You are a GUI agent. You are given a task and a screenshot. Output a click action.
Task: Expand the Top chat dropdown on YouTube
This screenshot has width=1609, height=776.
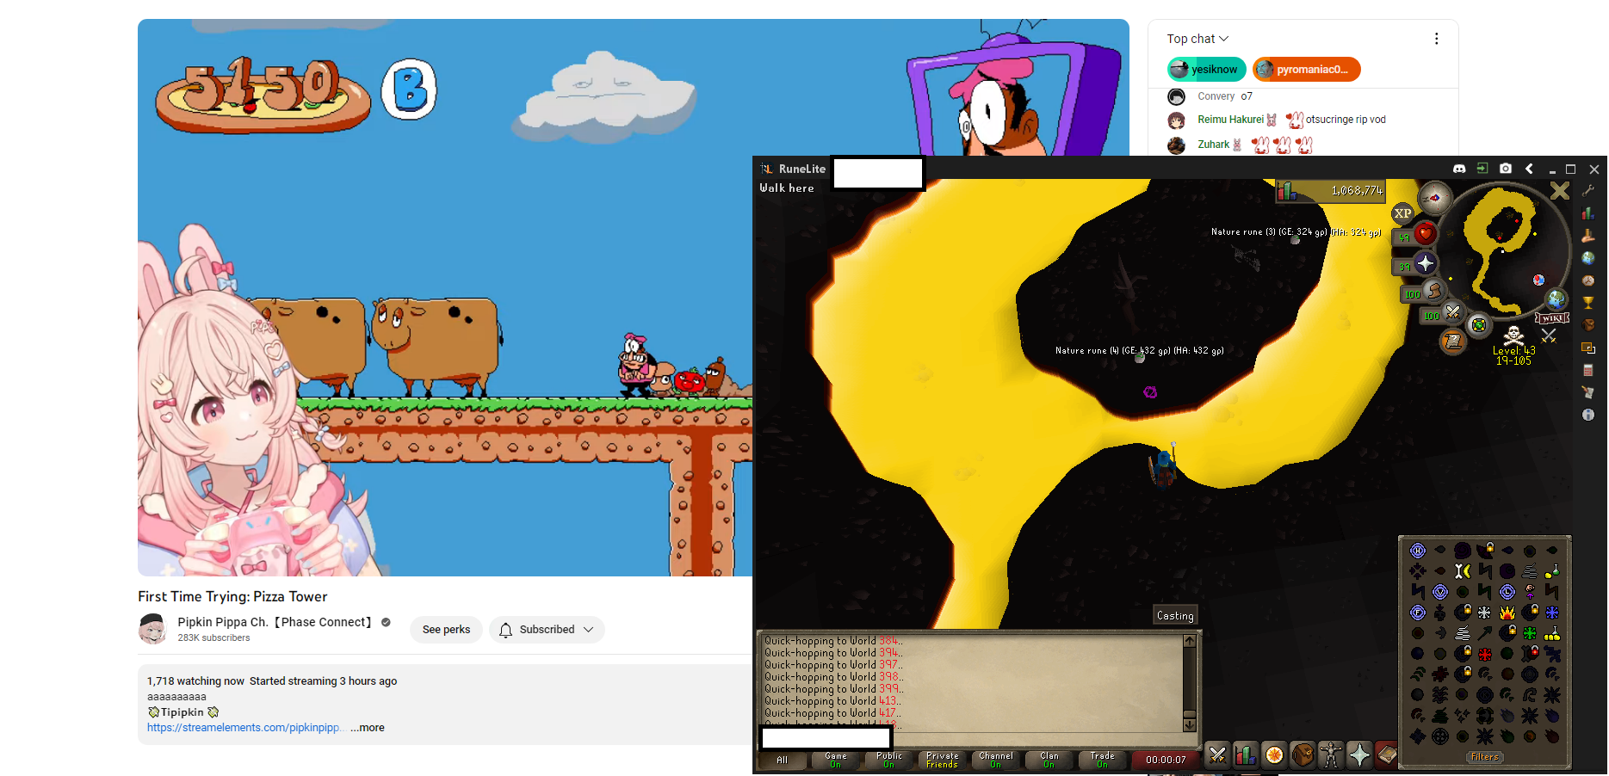tap(1197, 39)
